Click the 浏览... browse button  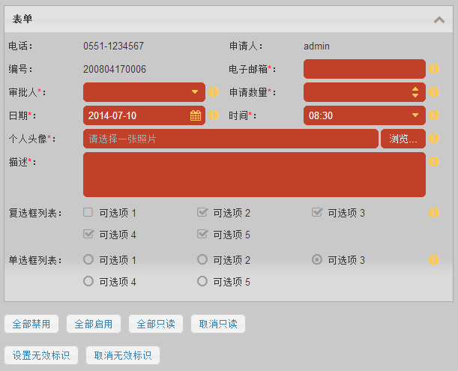[403, 139]
